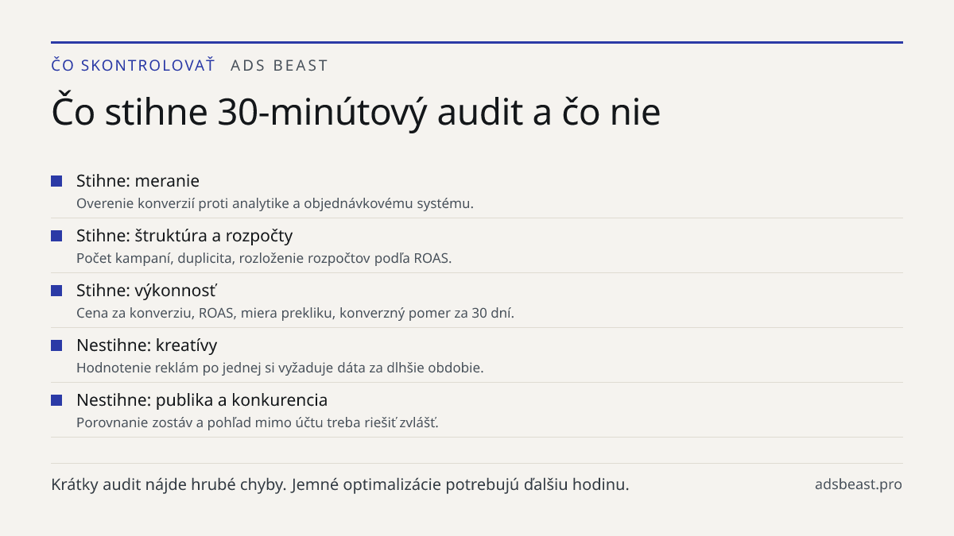
Task: Select the line starting 'Cena za konverziu, ROAS'
Action: pos(295,313)
